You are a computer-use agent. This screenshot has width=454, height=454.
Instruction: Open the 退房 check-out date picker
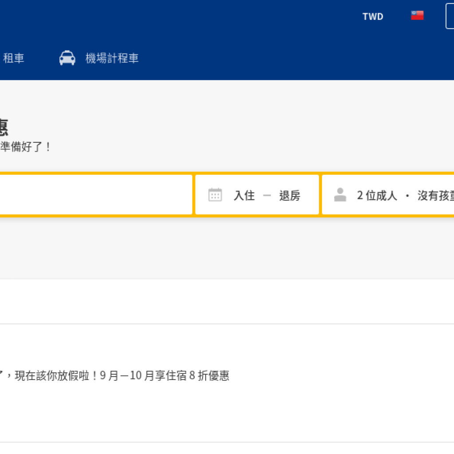(289, 195)
